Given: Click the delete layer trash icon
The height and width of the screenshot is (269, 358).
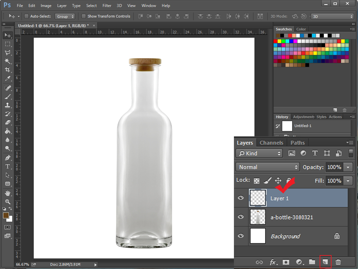Looking at the screenshot, I should [338, 262].
